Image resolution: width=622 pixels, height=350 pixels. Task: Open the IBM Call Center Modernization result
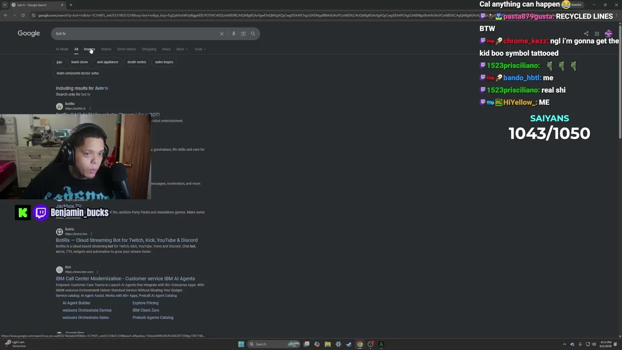click(125, 279)
